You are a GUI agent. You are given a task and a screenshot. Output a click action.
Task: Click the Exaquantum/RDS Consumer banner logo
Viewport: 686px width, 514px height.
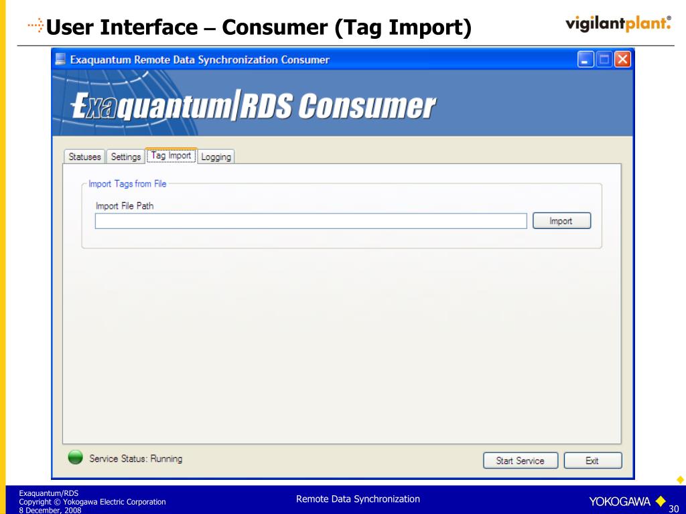pos(254,106)
